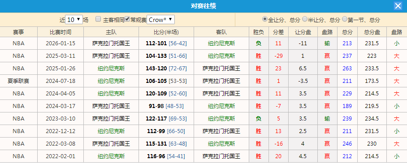Click the 让分盘 column header
Viewport: 407px width, 164px height.
click(303, 32)
